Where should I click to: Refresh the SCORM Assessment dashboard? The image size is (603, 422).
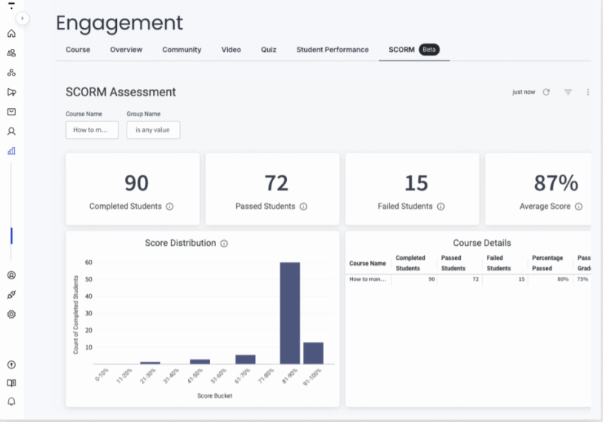[x=546, y=93]
